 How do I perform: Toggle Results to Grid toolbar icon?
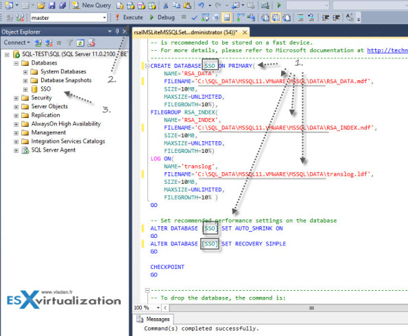[276, 18]
